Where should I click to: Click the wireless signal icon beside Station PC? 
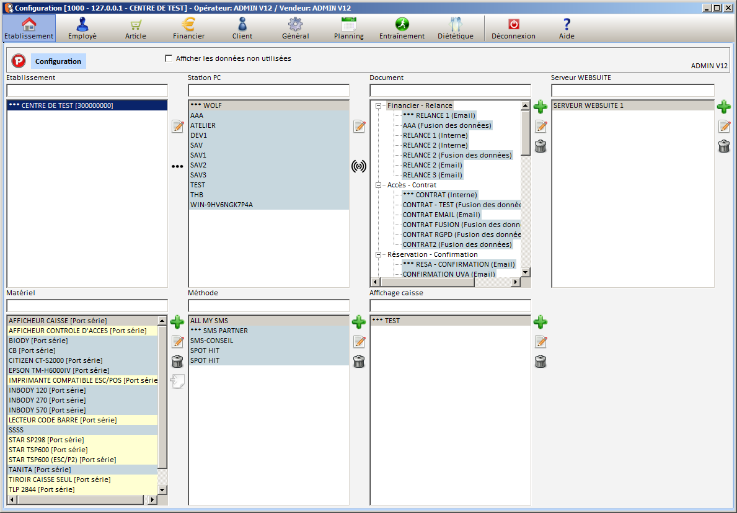pyautogui.click(x=359, y=166)
